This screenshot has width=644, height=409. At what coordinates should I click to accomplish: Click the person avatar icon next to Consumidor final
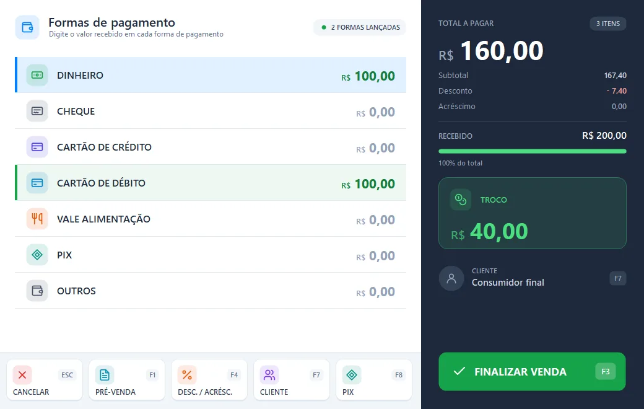coord(451,278)
